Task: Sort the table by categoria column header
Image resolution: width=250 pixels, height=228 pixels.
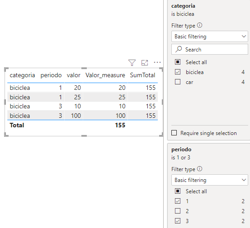Action: 22,75
